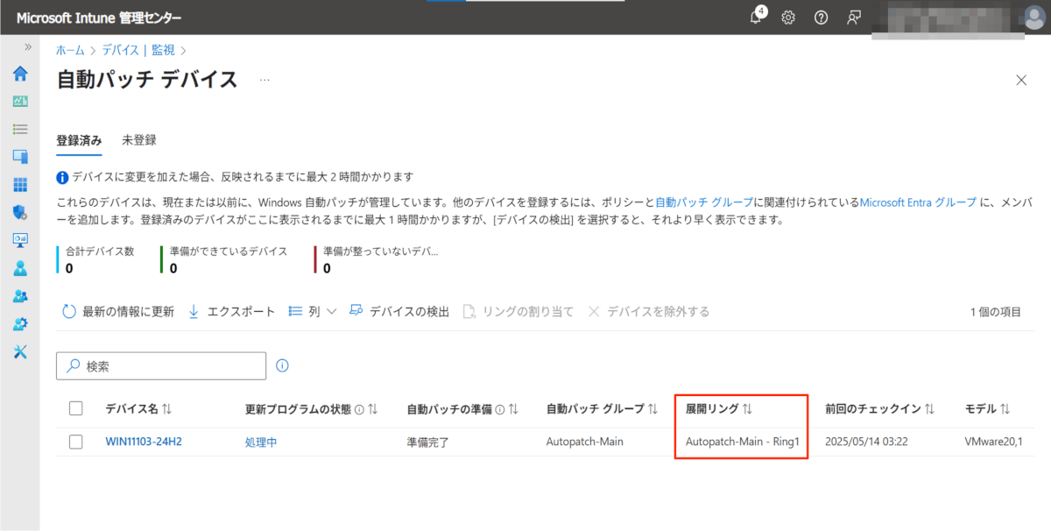Select the 登録済み tab
The image size is (1051, 531).
[x=79, y=140]
